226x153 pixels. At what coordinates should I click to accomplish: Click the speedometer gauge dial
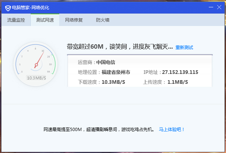(x=35, y=64)
